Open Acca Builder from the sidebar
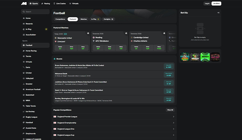Image resolution: width=242 pixels, height=140 pixels. click(x=35, y=35)
